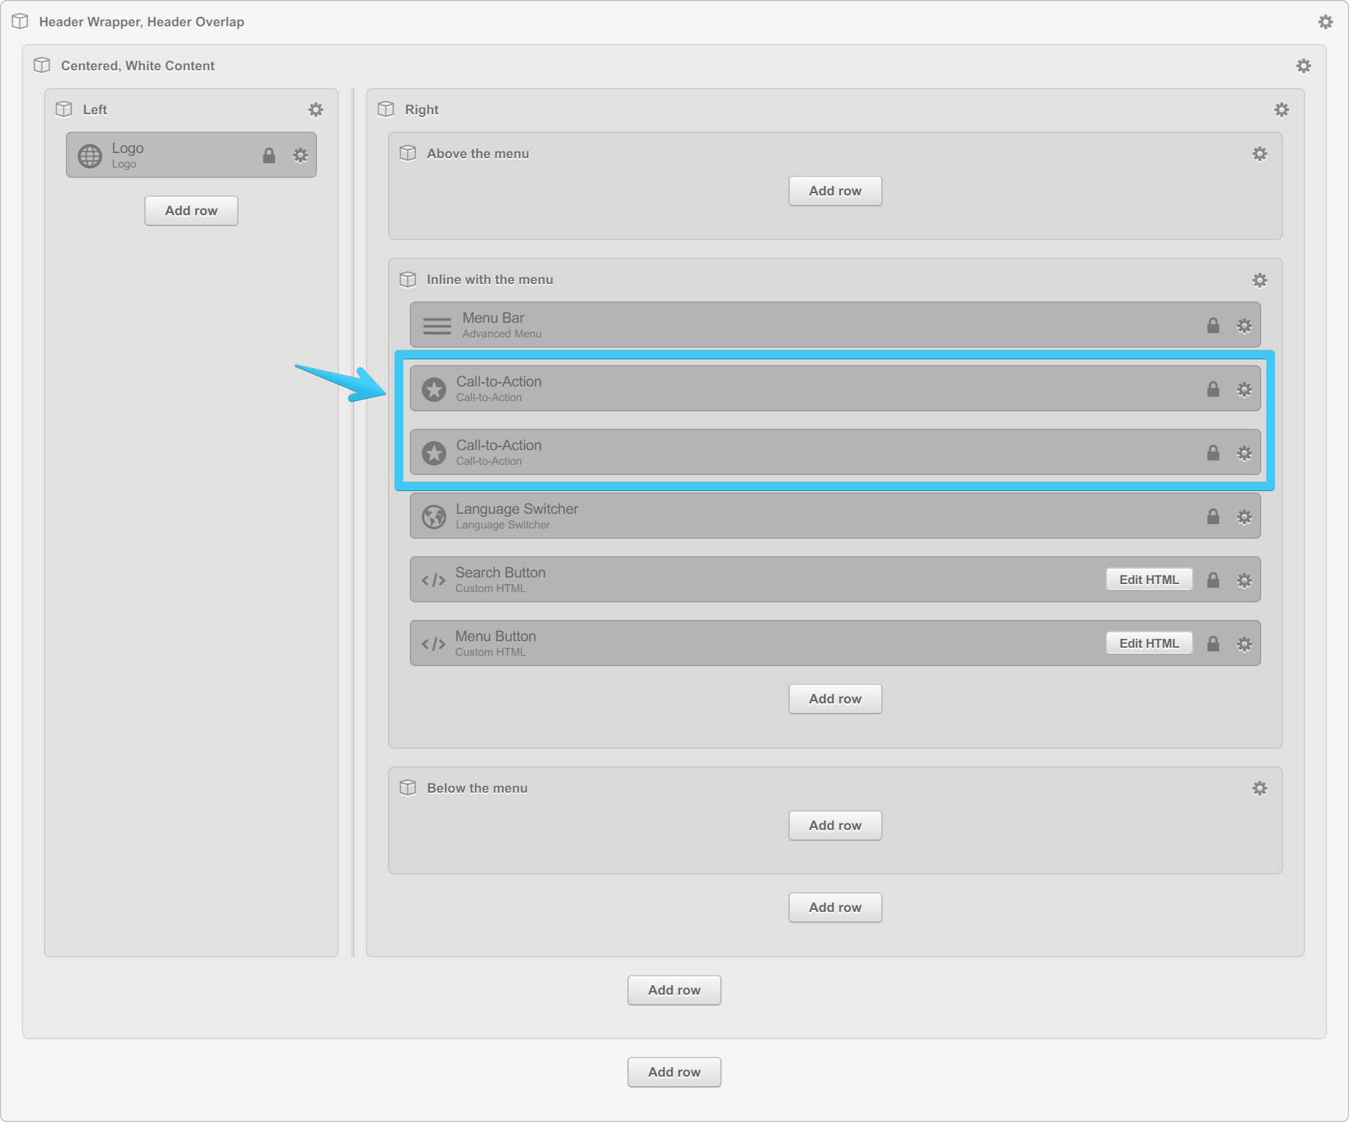
Task: Click the gear icon on Logo row
Action: tap(300, 155)
